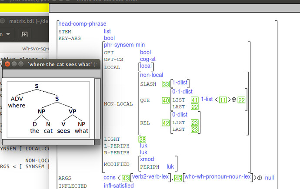Click the KEY-ARG feature label
The height and width of the screenshot is (189, 300).
(70, 38)
